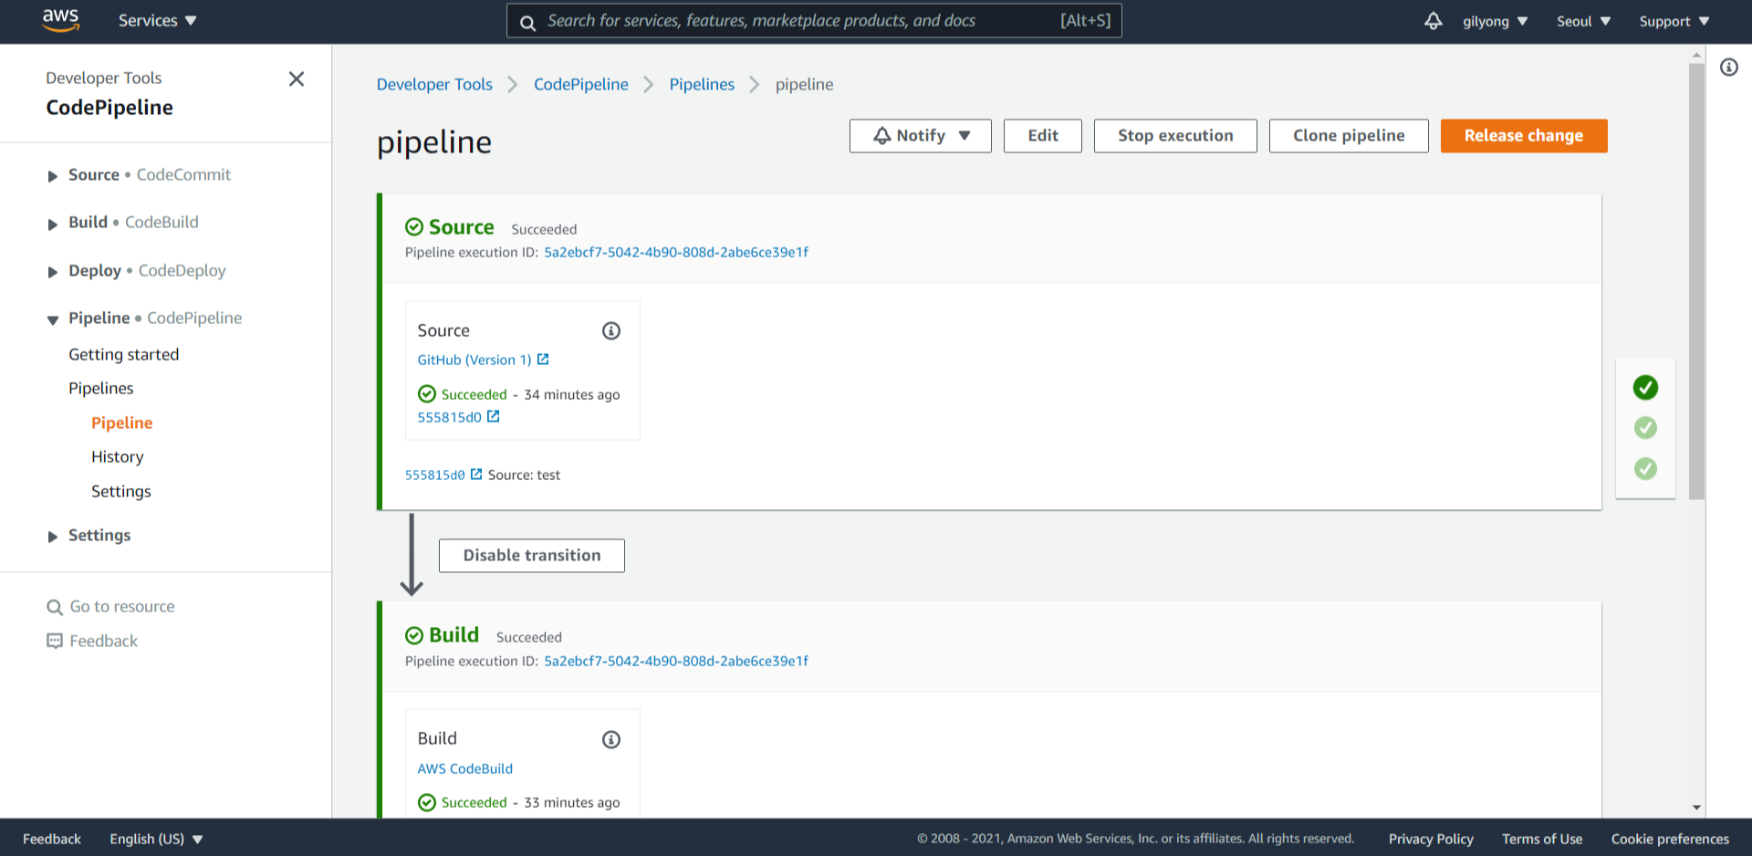
Task: Open info icon on Build action card
Action: [x=611, y=739]
